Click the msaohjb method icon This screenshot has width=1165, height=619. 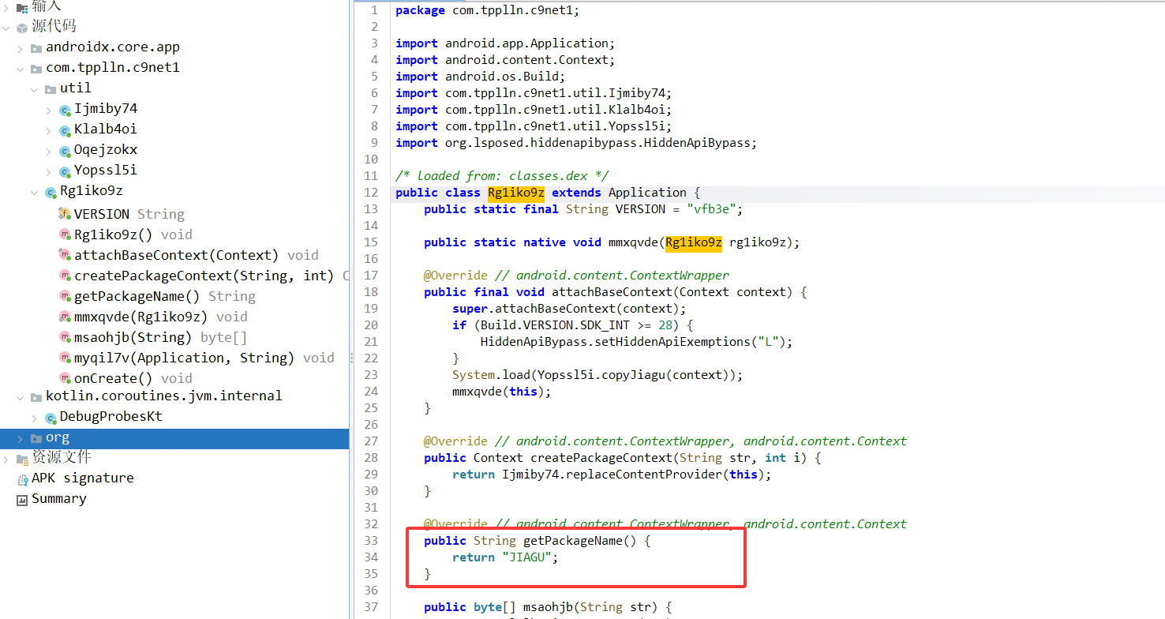click(x=65, y=337)
